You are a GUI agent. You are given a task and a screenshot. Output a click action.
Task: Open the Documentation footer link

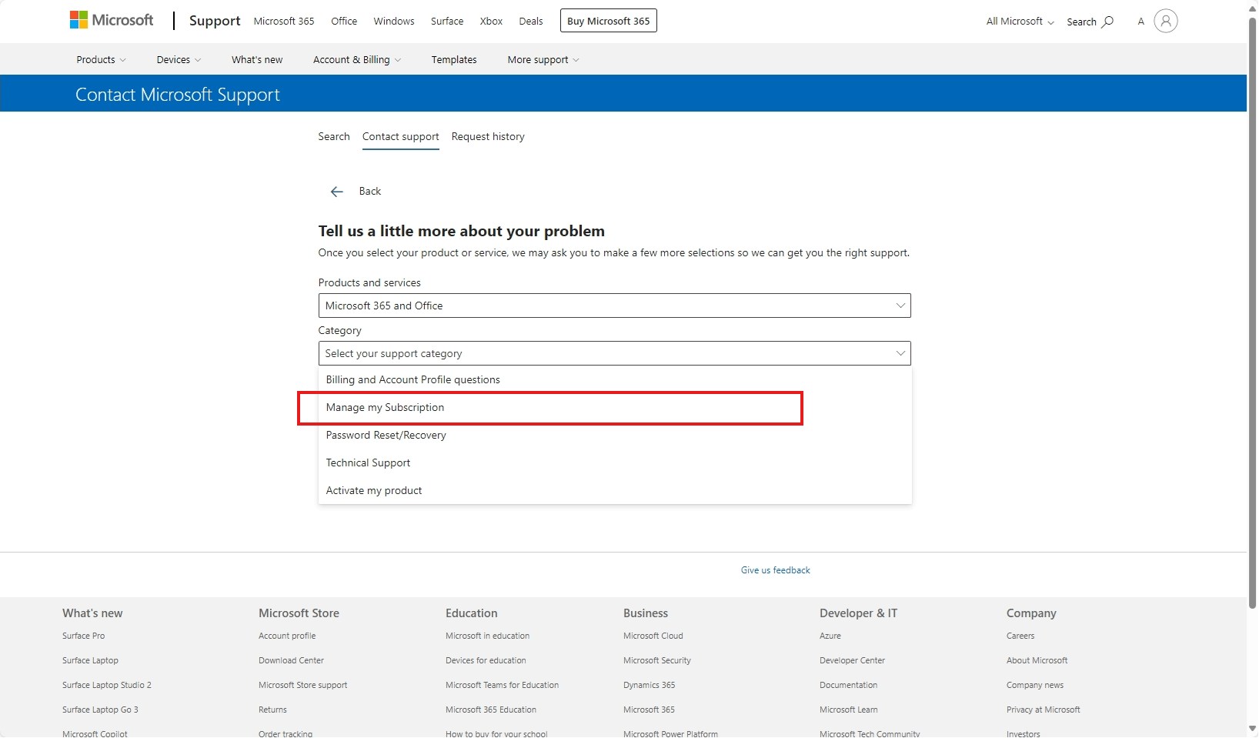click(849, 685)
